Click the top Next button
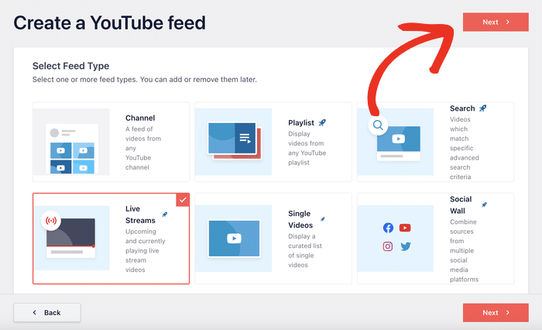Image resolution: width=542 pixels, height=330 pixels. coord(496,22)
